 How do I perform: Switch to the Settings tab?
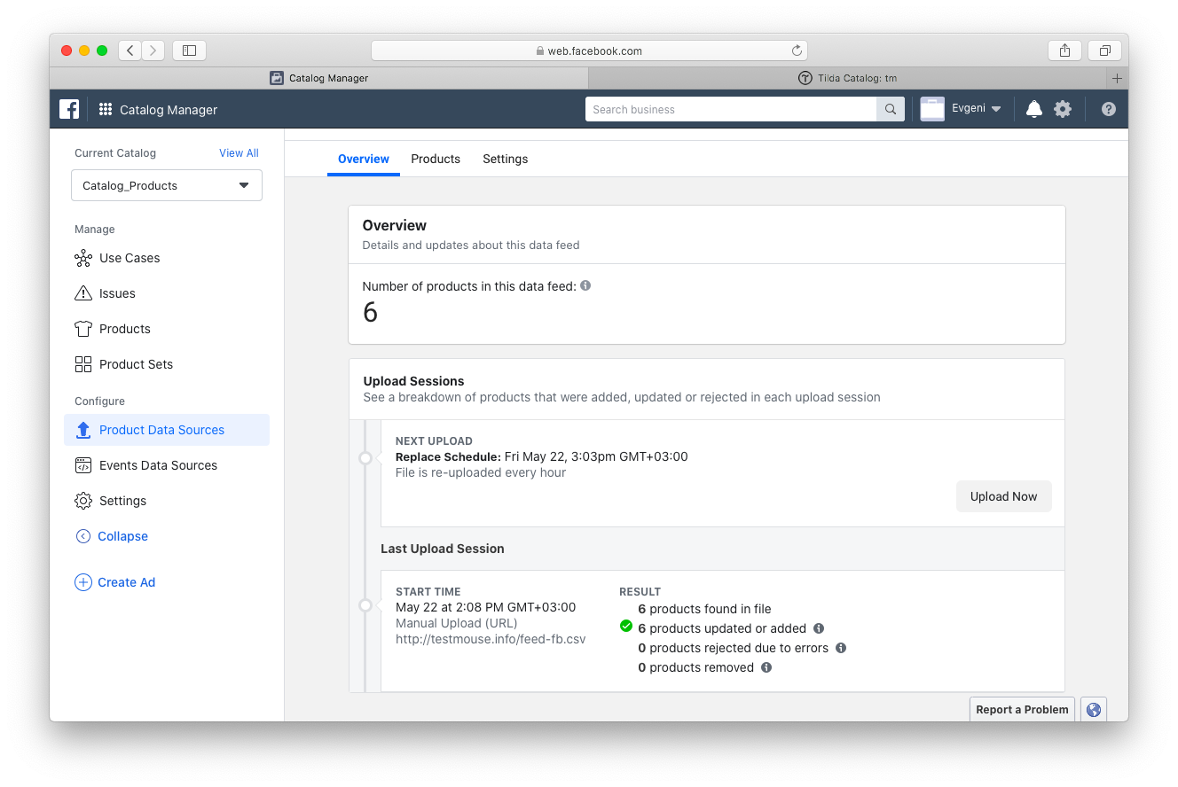point(506,160)
